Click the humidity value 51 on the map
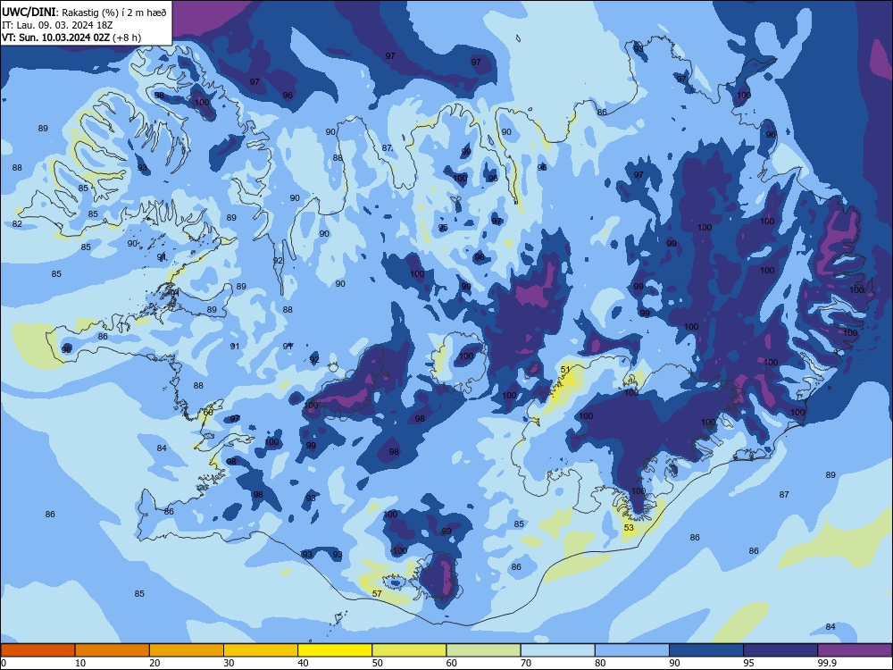 point(565,369)
